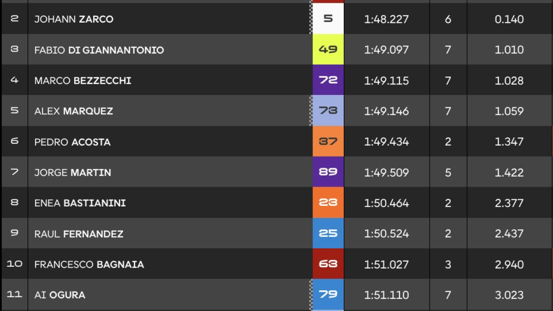This screenshot has width=553, height=311.
Task: Click the purple number 72 badge
Action: (328, 80)
